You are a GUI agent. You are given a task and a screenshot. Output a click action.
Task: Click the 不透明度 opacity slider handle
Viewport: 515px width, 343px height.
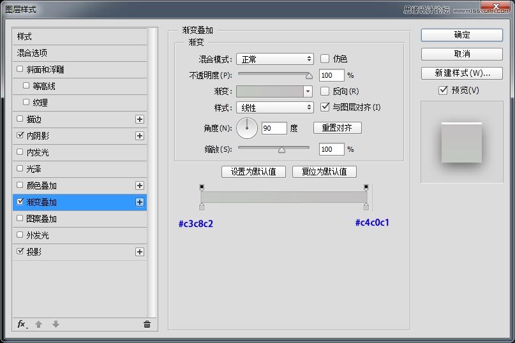[x=309, y=76]
